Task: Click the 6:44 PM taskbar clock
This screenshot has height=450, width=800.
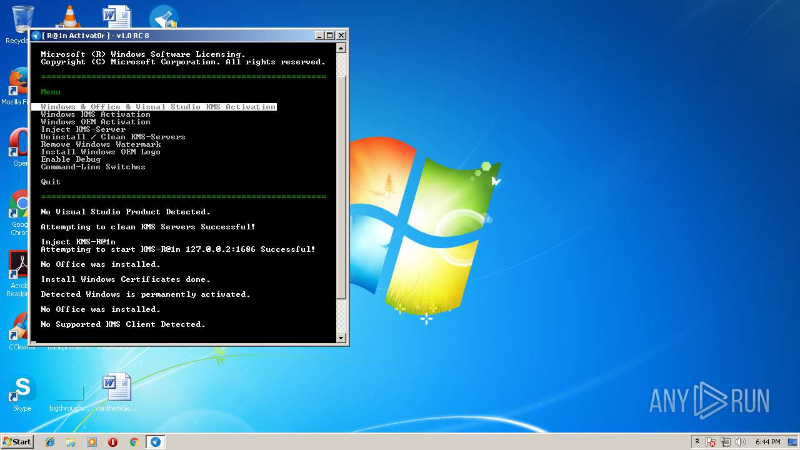Action: click(x=767, y=442)
